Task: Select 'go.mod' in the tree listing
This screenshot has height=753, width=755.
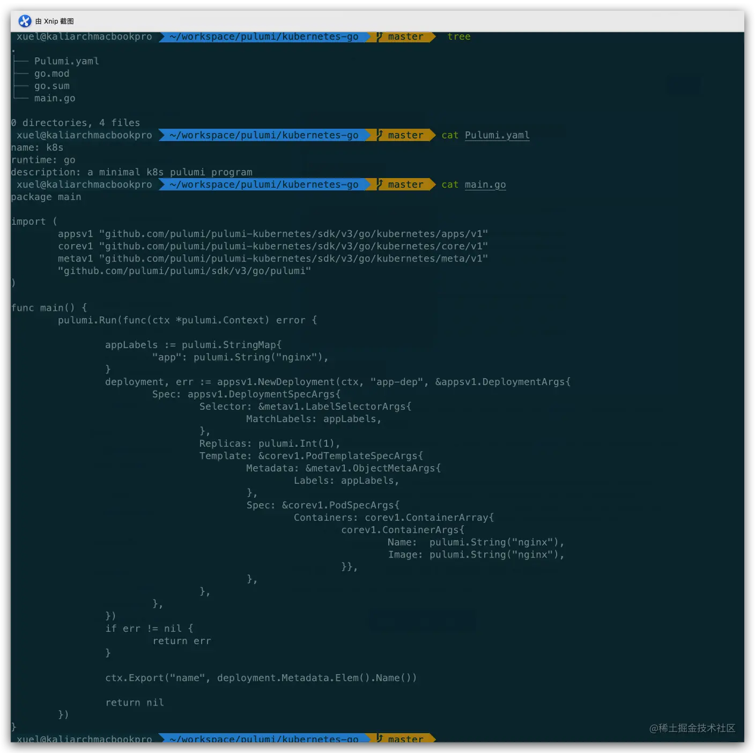Action: (52, 73)
